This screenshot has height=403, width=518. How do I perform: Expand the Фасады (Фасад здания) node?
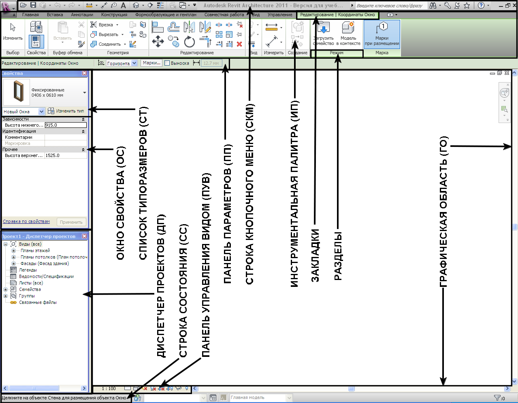point(13,263)
